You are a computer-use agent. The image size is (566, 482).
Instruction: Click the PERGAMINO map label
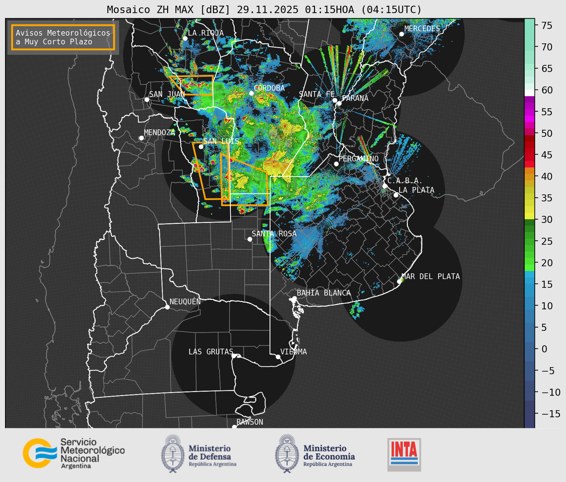[358, 159]
